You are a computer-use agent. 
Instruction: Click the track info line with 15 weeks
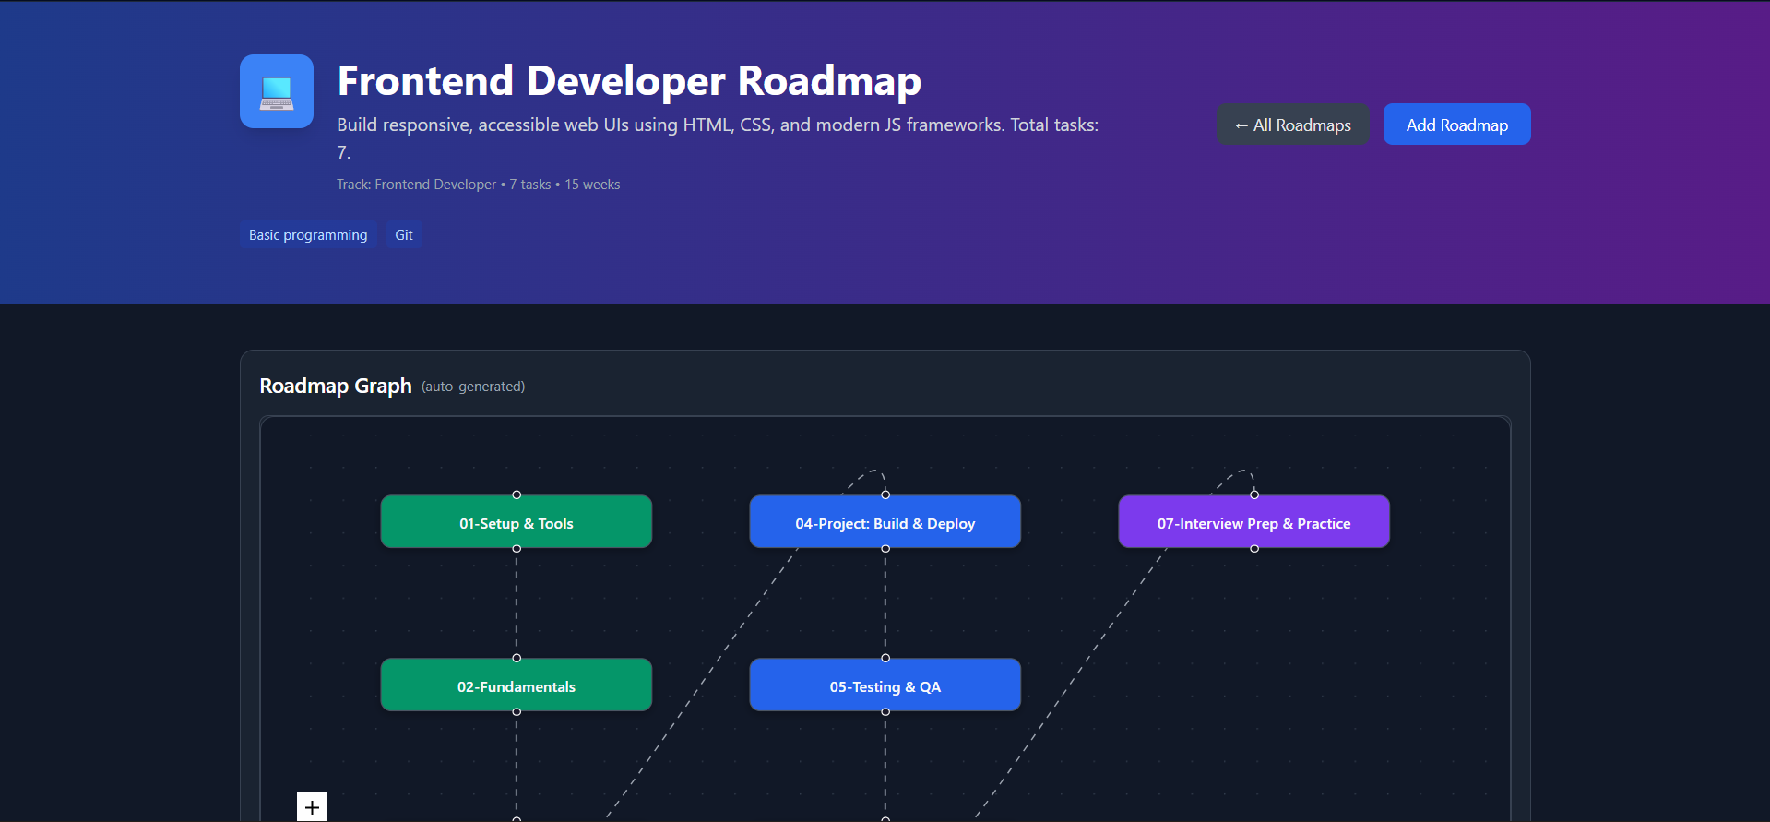[478, 185]
